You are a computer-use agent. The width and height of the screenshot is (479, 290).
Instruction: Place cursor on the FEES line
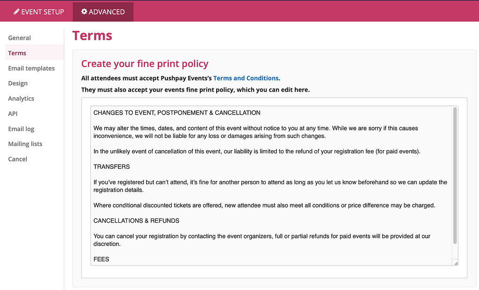pos(102,259)
